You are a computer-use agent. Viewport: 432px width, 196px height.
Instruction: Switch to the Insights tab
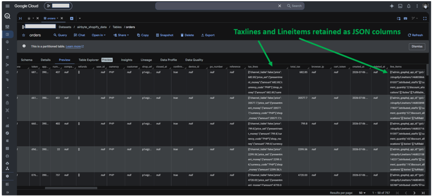127,60
